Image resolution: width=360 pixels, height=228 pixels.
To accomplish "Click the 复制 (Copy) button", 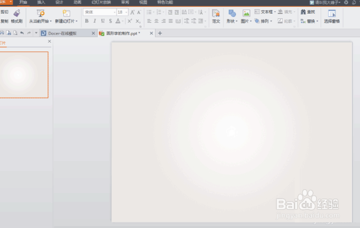I will 4,21.
